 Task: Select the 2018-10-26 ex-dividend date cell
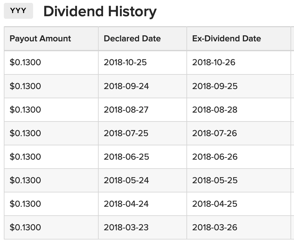214,62
